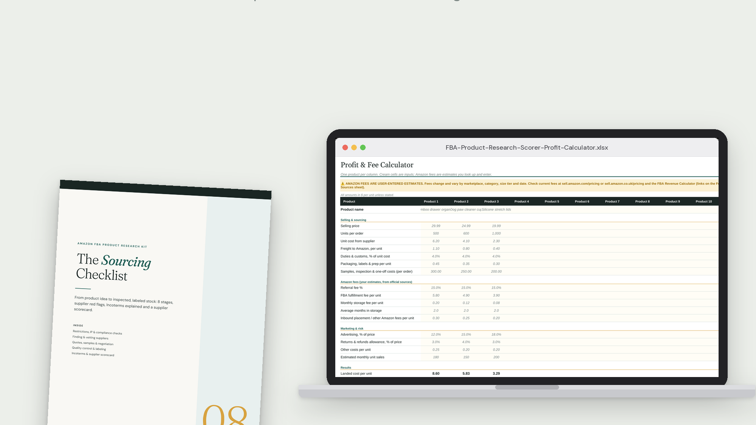Click Monthly storage fee cell showing 0.08
Image resolution: width=756 pixels, height=425 pixels.
[x=496, y=303]
